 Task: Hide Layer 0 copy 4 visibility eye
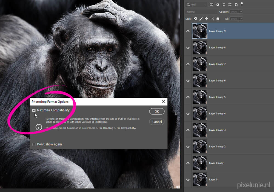pos(188,114)
